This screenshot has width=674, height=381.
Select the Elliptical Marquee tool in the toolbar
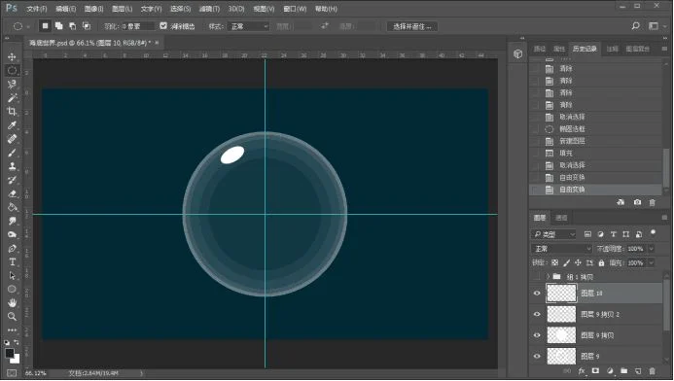[12, 70]
